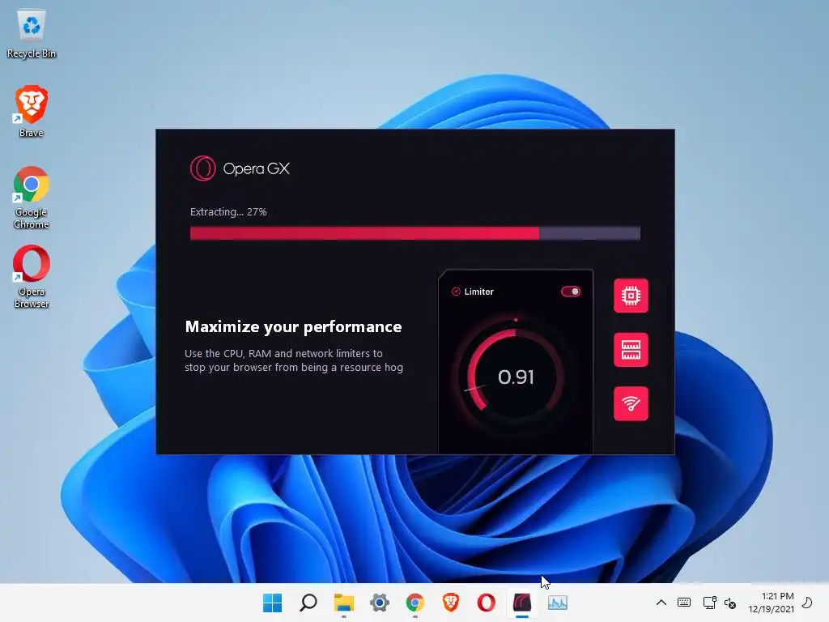Image resolution: width=829 pixels, height=622 pixels.
Task: Click the CPU limiter chip icon
Action: [x=631, y=296]
